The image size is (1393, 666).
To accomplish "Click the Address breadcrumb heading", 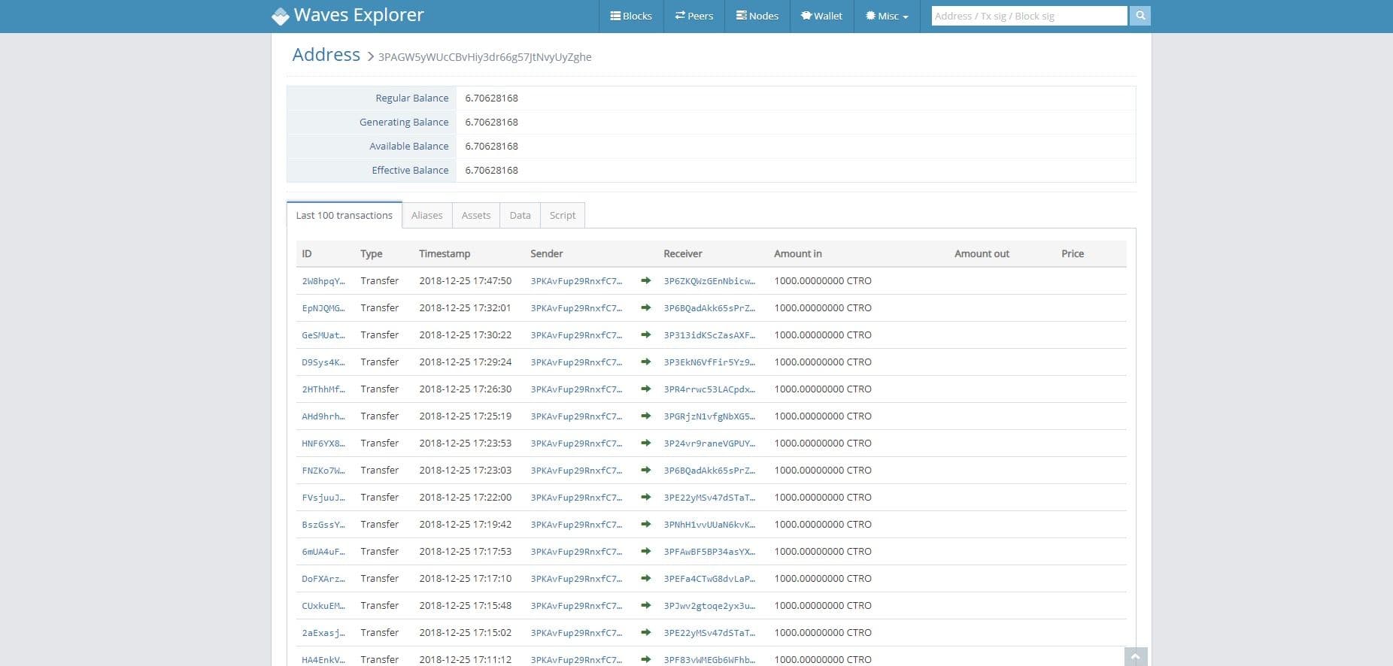I will coord(326,55).
